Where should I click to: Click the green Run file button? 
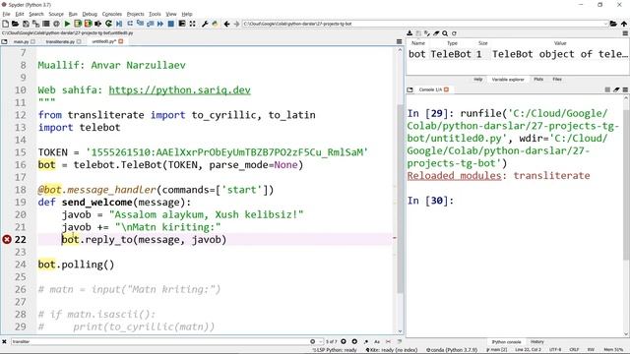(67, 24)
